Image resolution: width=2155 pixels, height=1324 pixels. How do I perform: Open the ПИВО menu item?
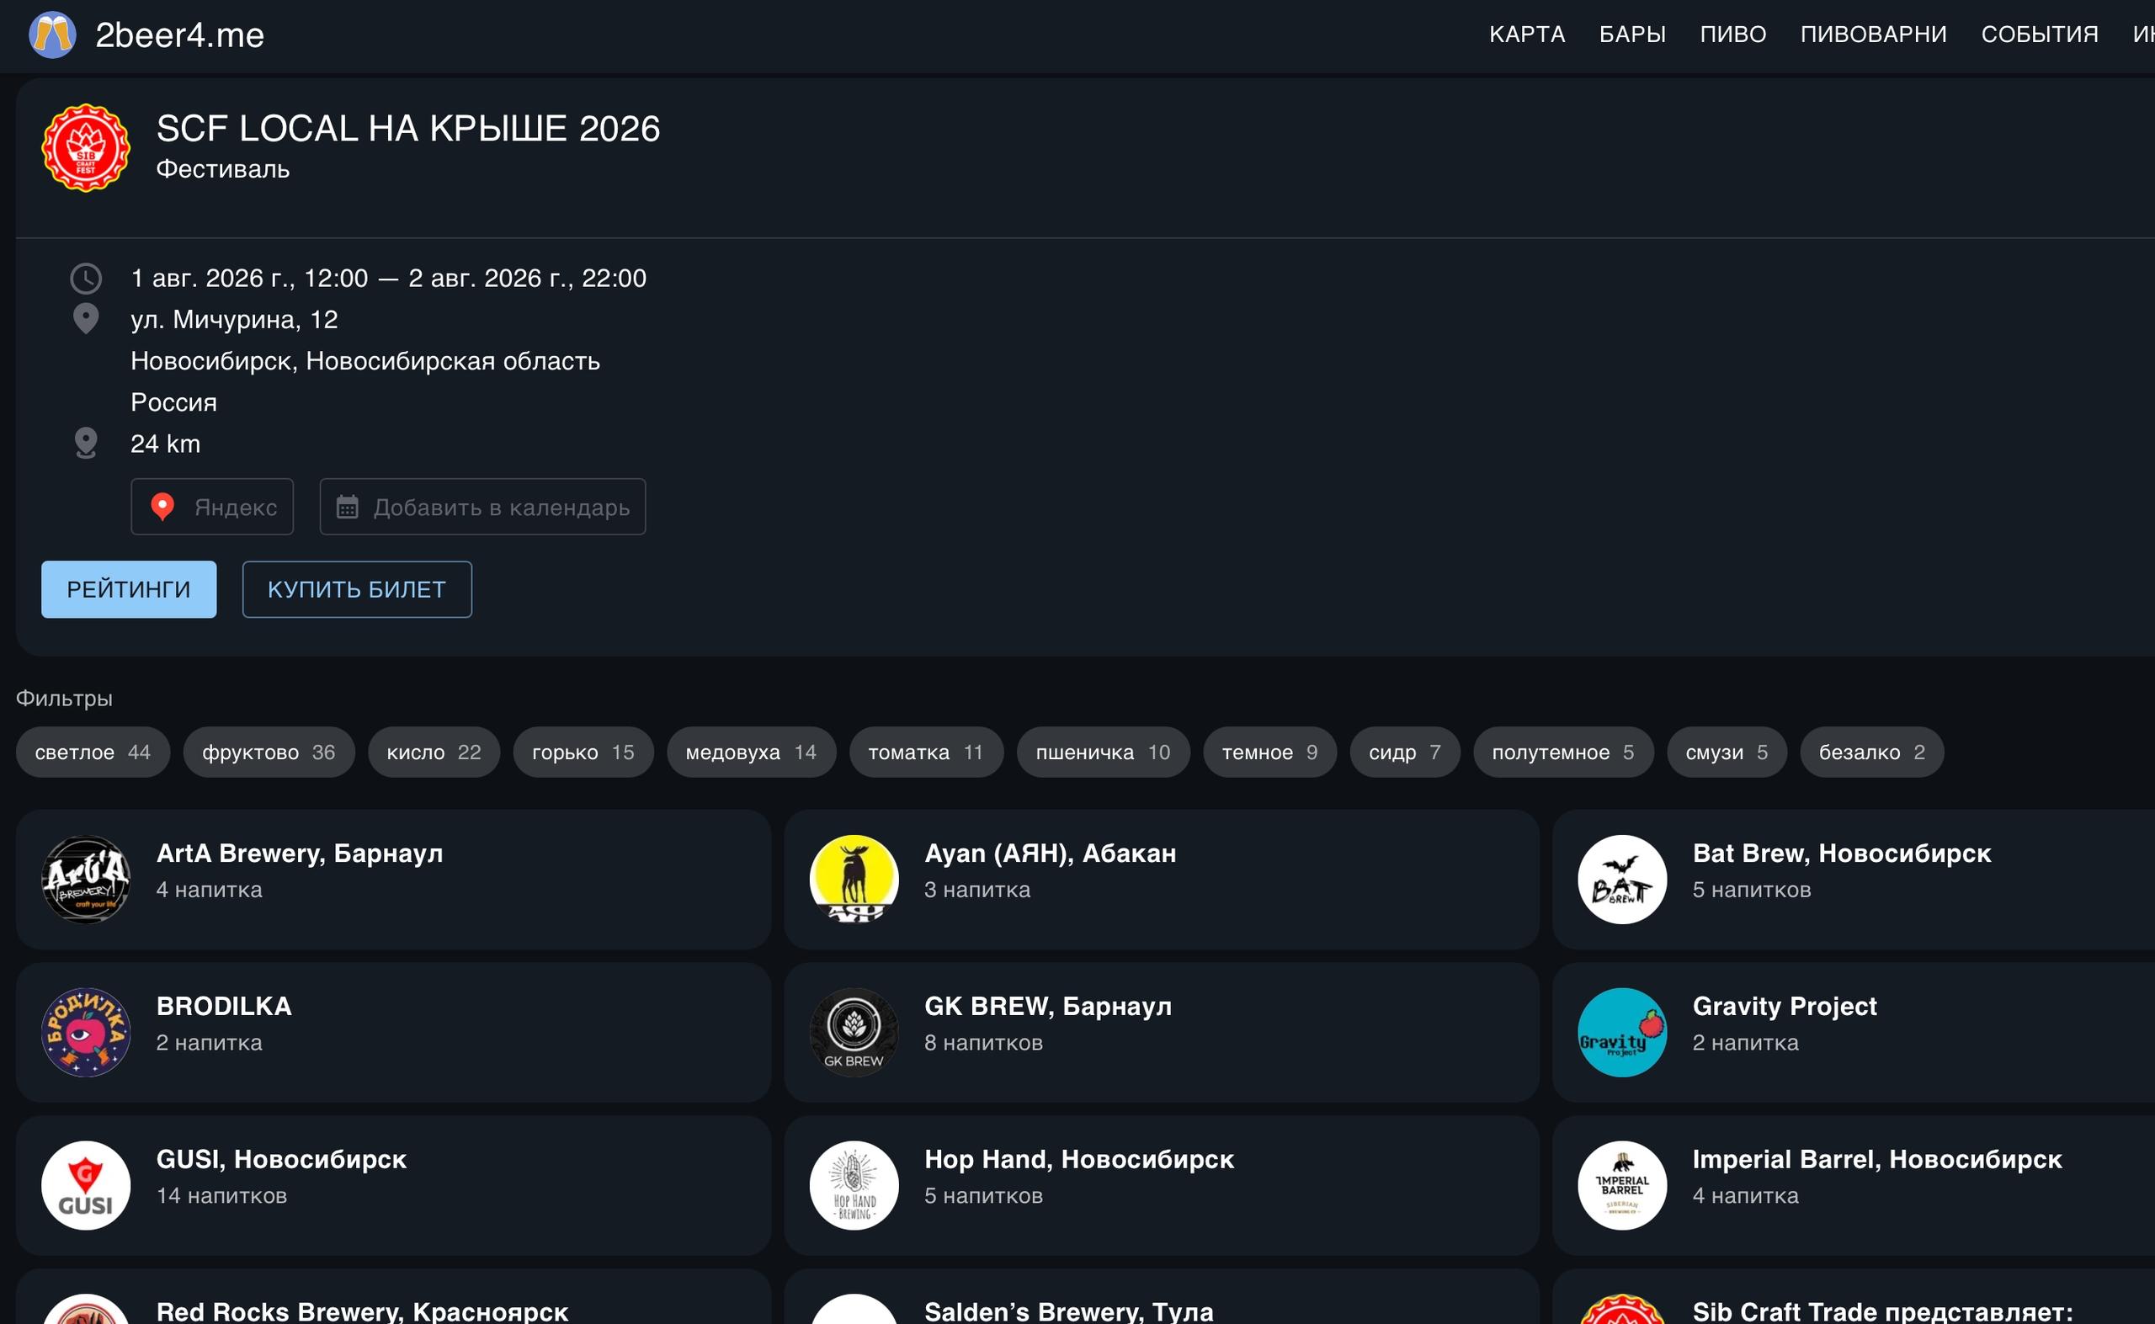(1733, 35)
